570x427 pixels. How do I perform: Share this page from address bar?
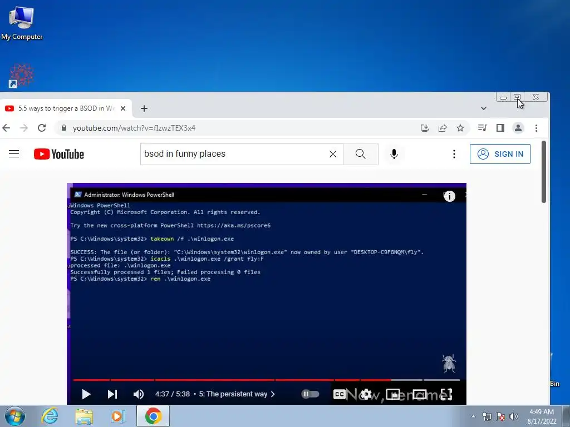[443, 128]
